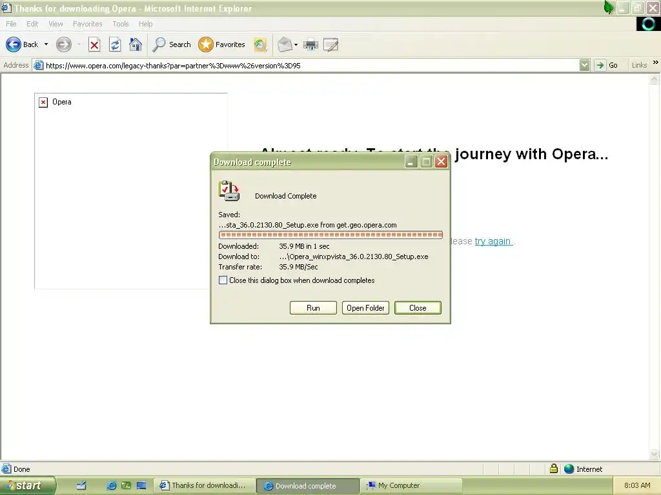The image size is (661, 495).
Task: Click Open Folder in download dialog
Action: coord(365,307)
